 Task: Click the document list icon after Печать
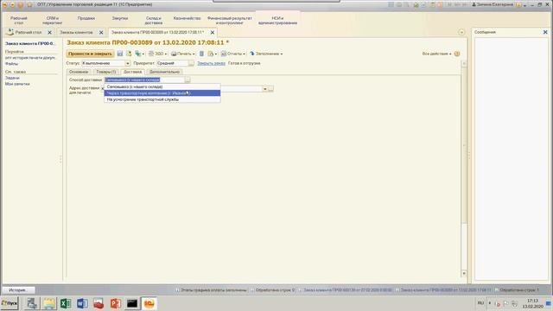click(x=201, y=54)
